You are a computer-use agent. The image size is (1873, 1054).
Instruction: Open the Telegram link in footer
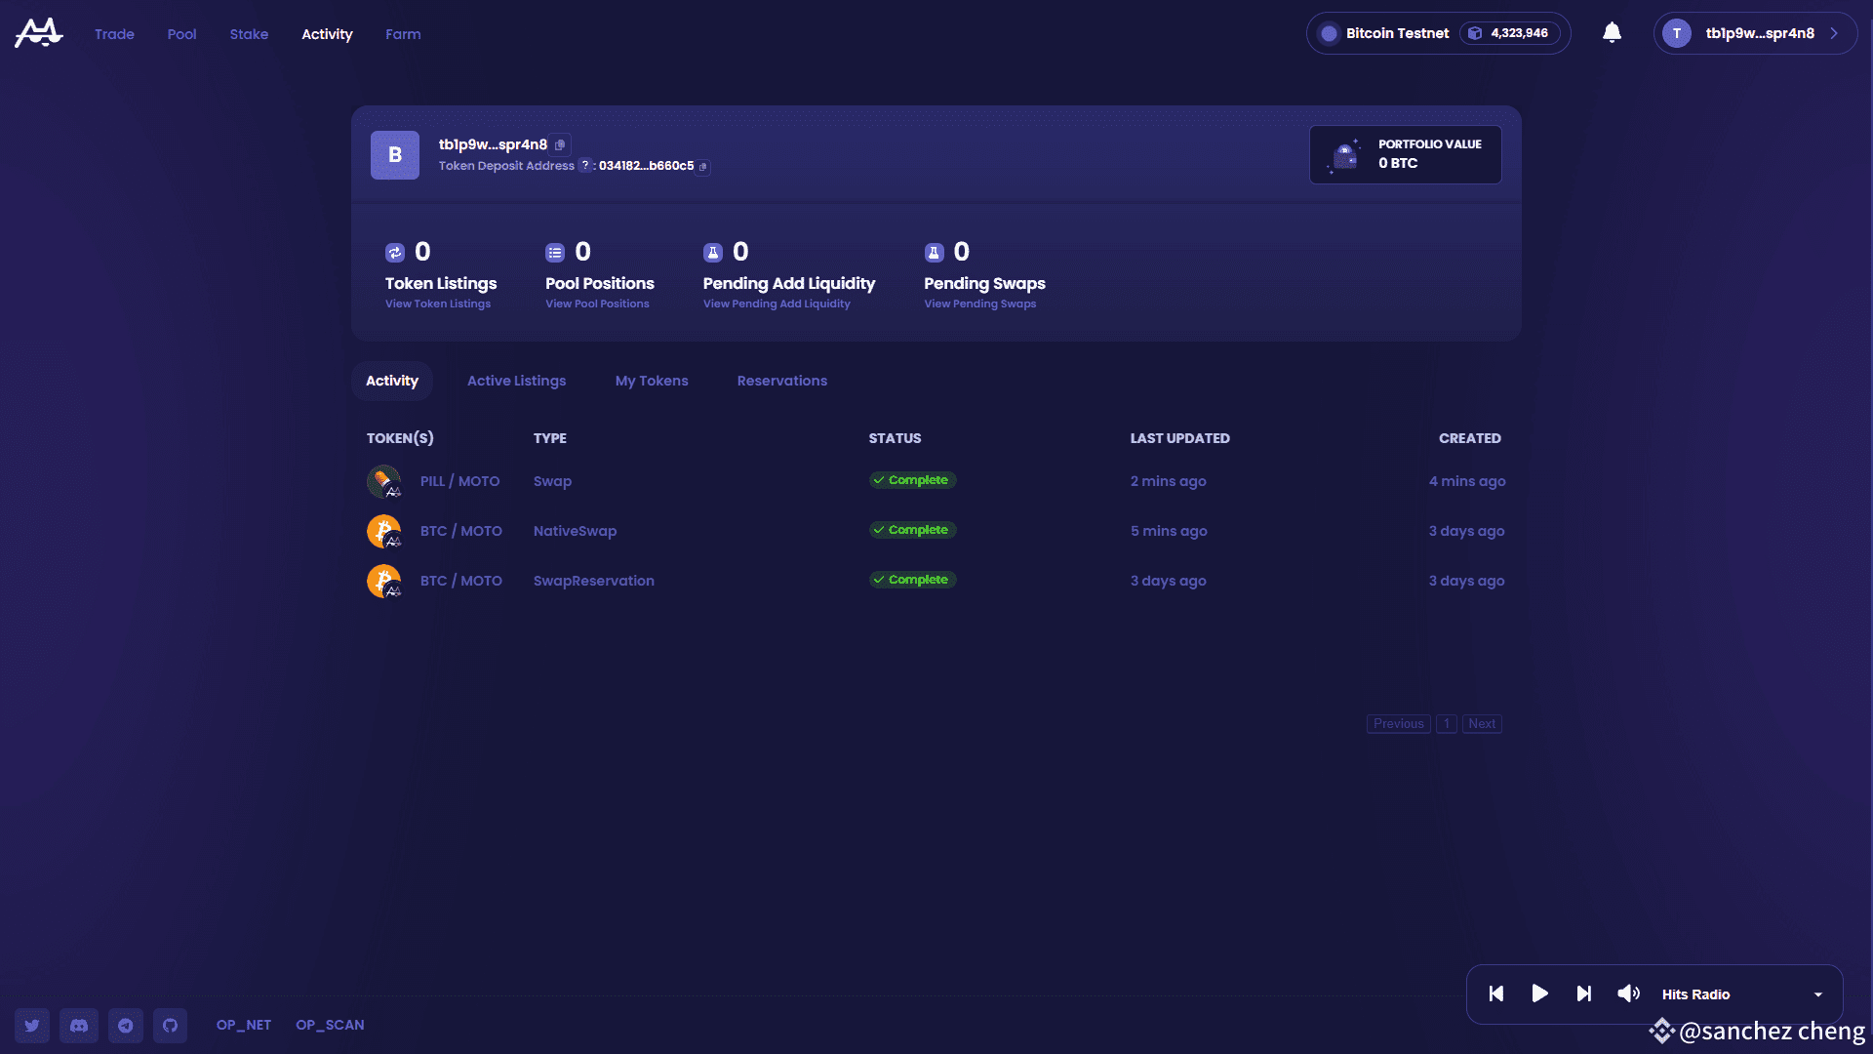point(126,1026)
